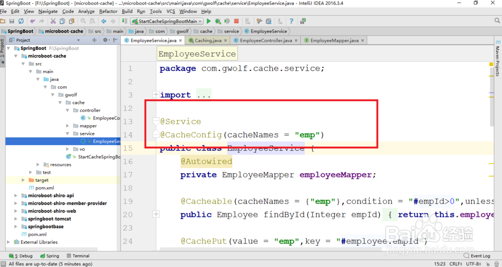
Task: Open the Event Log
Action: (x=477, y=256)
